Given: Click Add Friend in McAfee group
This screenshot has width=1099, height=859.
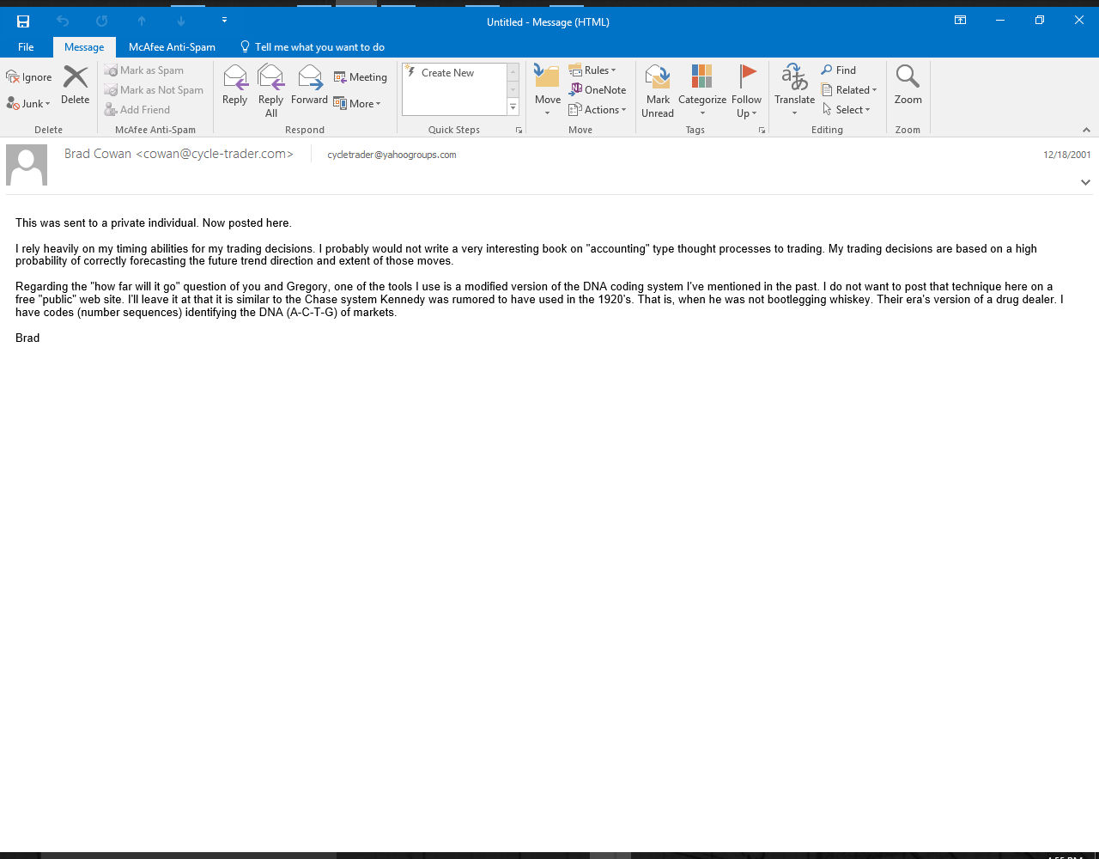Looking at the screenshot, I should [137, 110].
